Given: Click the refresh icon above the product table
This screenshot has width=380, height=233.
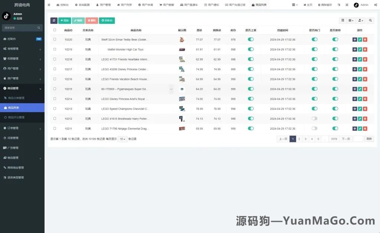Looking at the screenshot, I should pos(54,20).
